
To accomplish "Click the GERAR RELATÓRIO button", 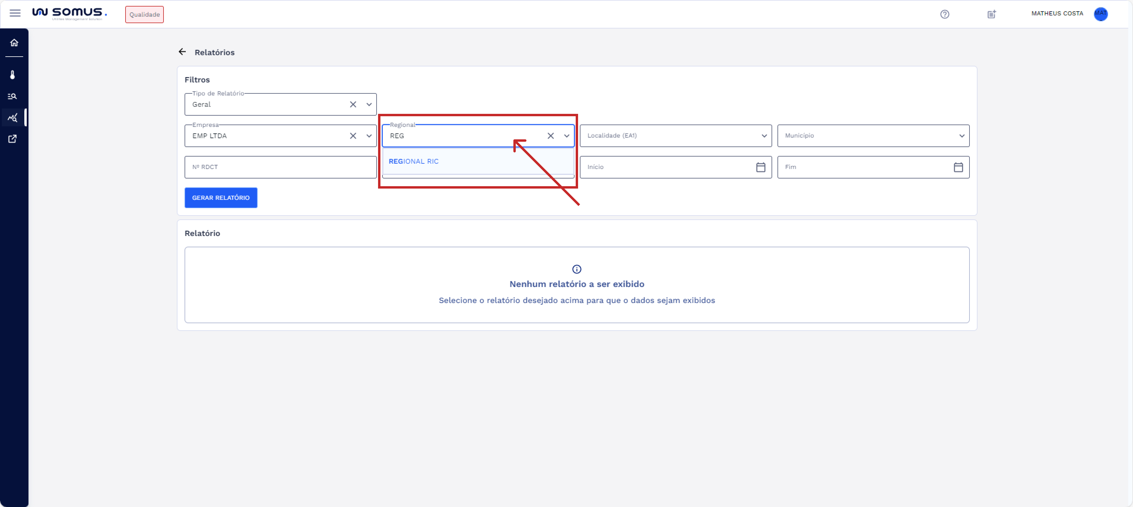I will coord(221,198).
